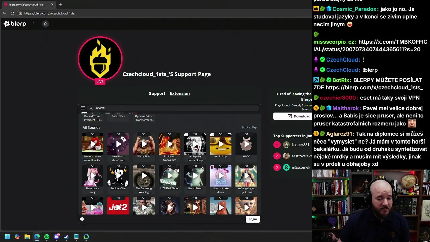The image size is (430, 242).
Task: Play the Lizard Town sound
Action: [195, 176]
